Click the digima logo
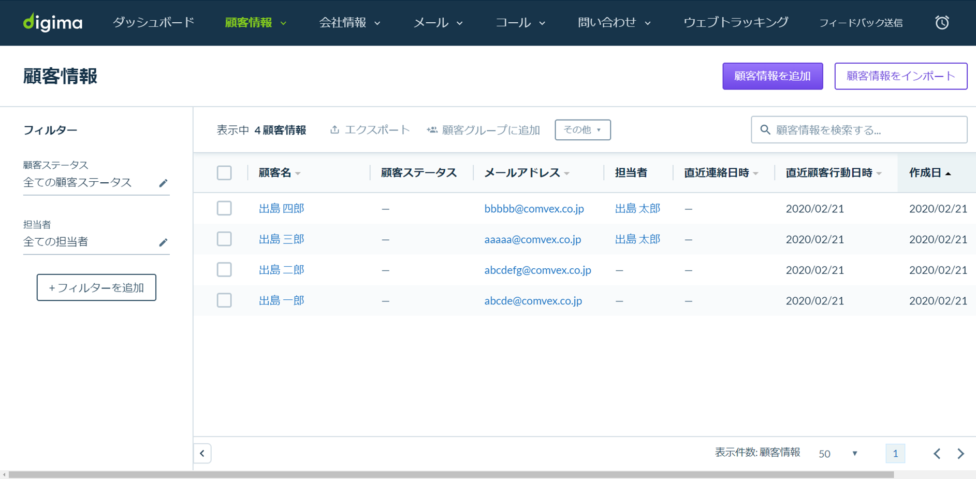Viewport: 976px width, 479px height. click(53, 22)
